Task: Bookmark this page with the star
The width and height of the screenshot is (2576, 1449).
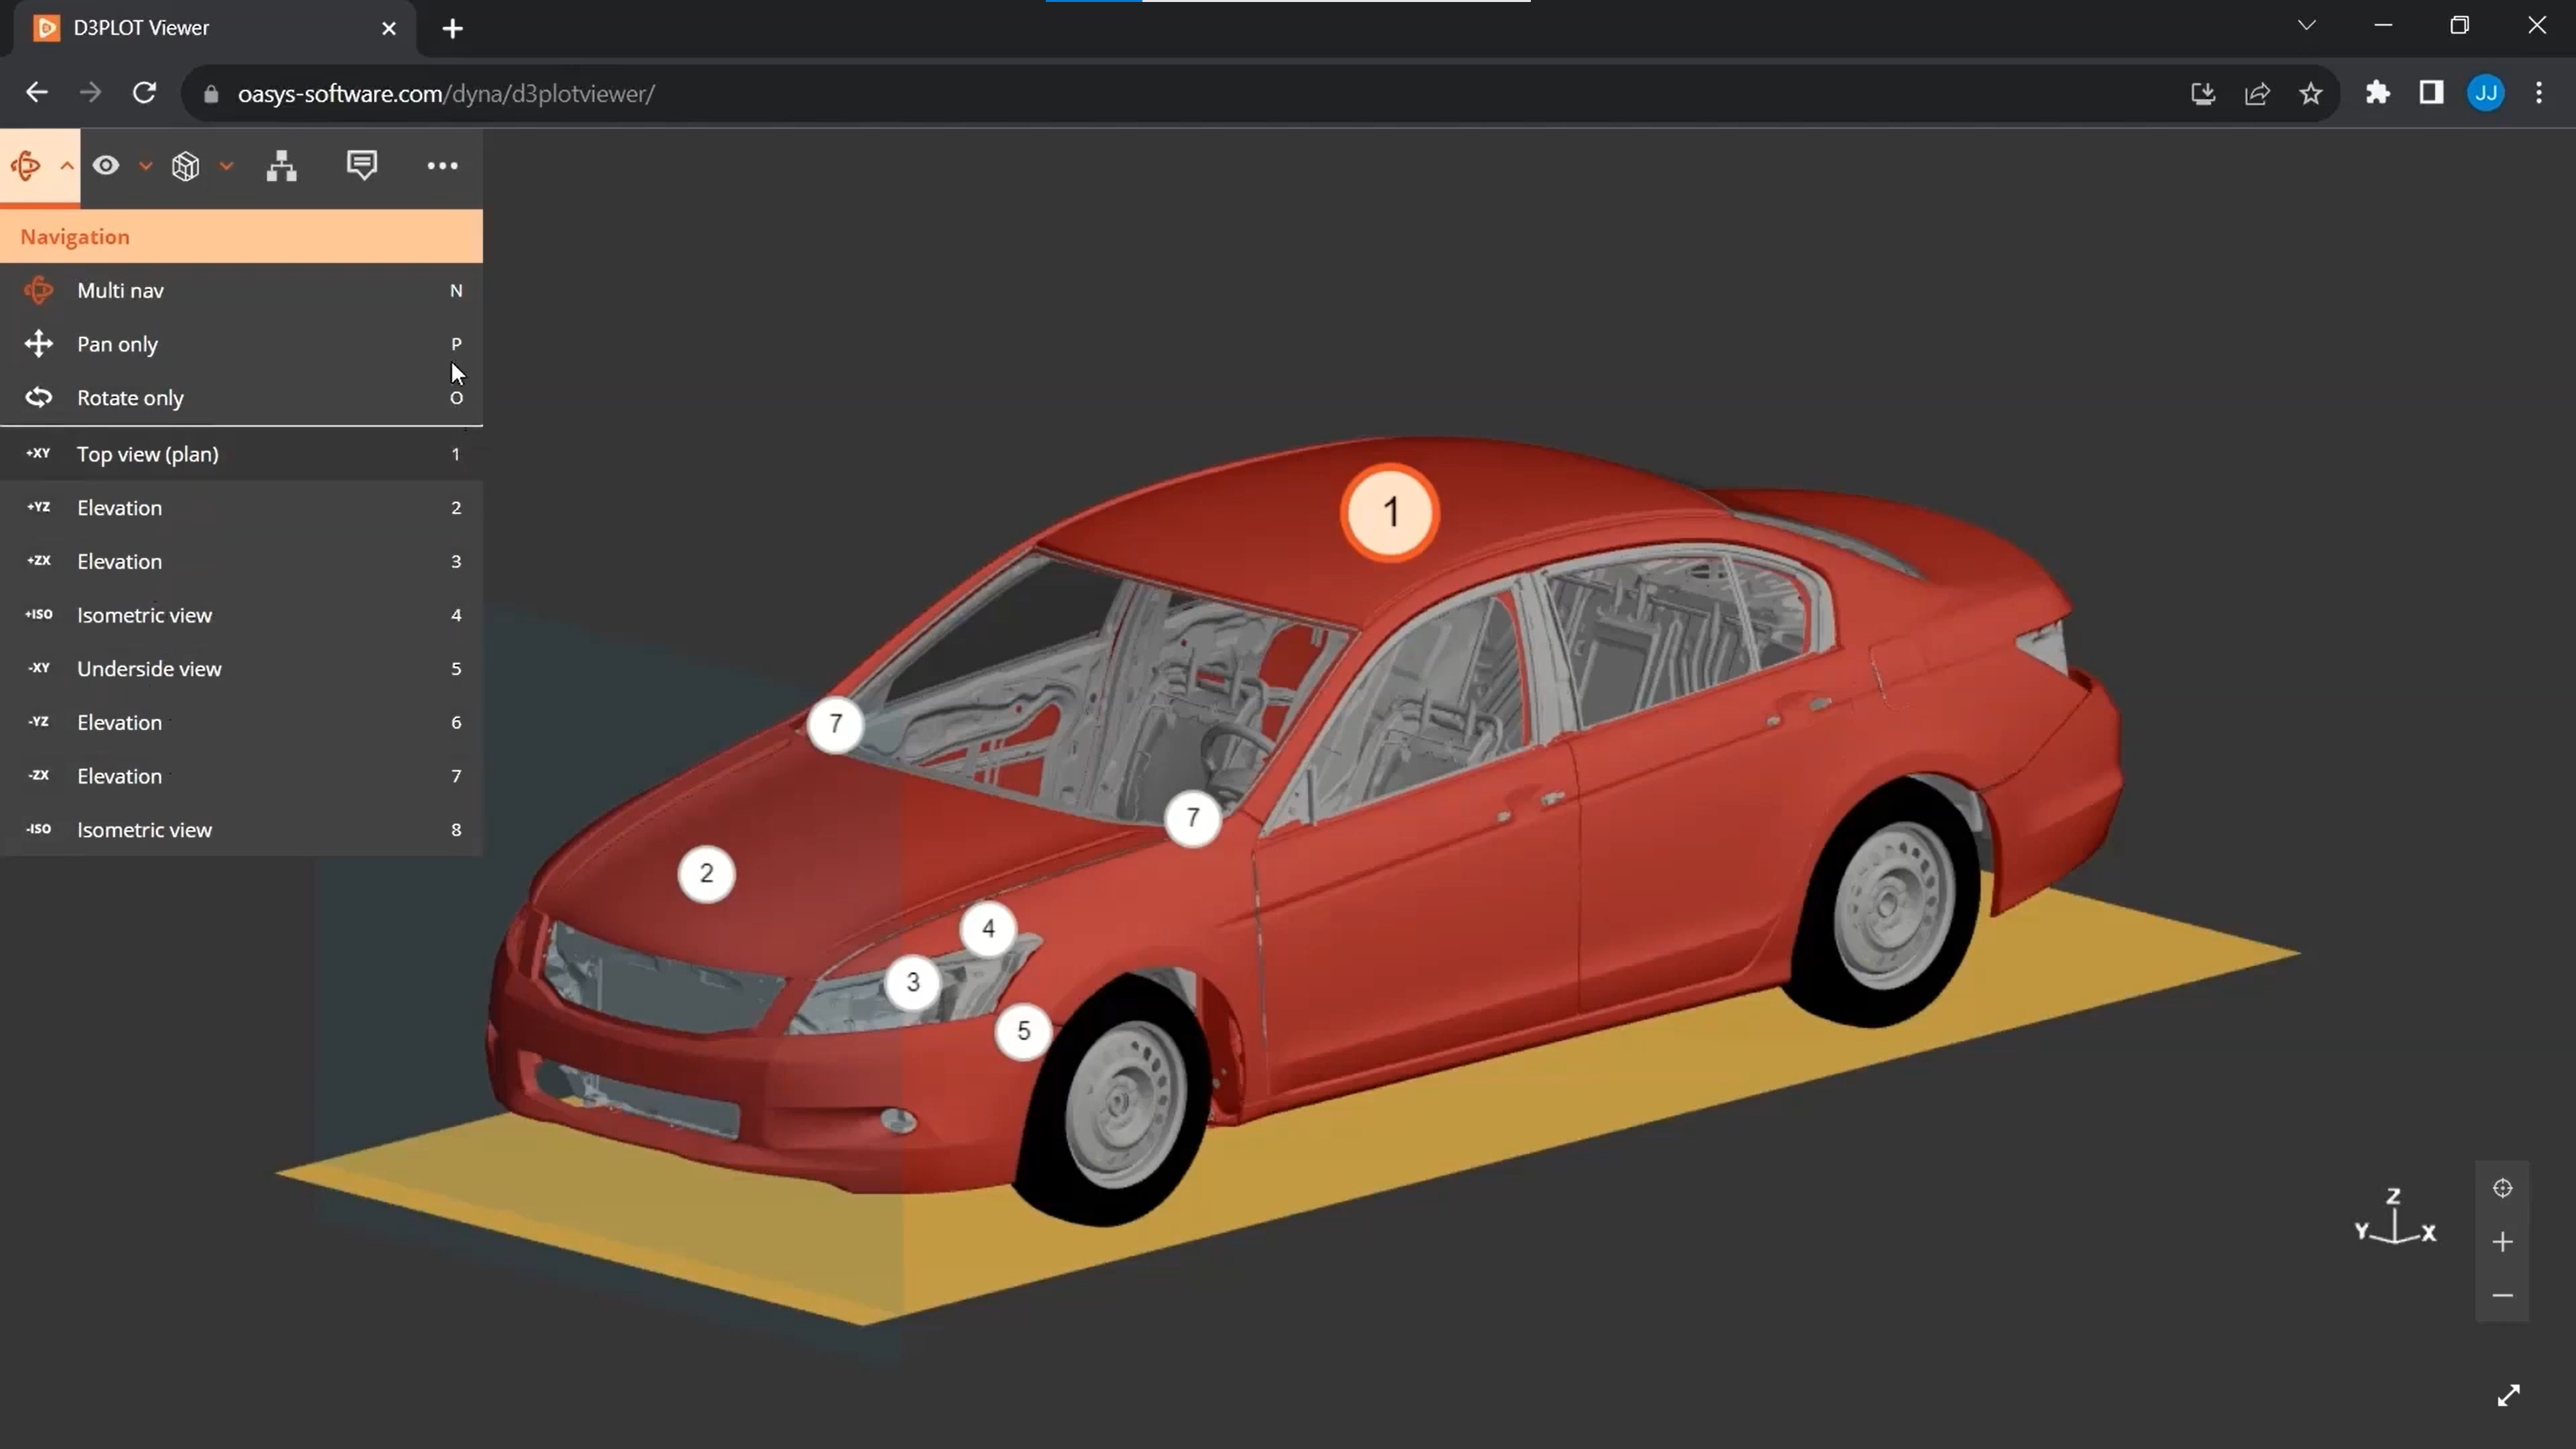Action: coord(2311,94)
